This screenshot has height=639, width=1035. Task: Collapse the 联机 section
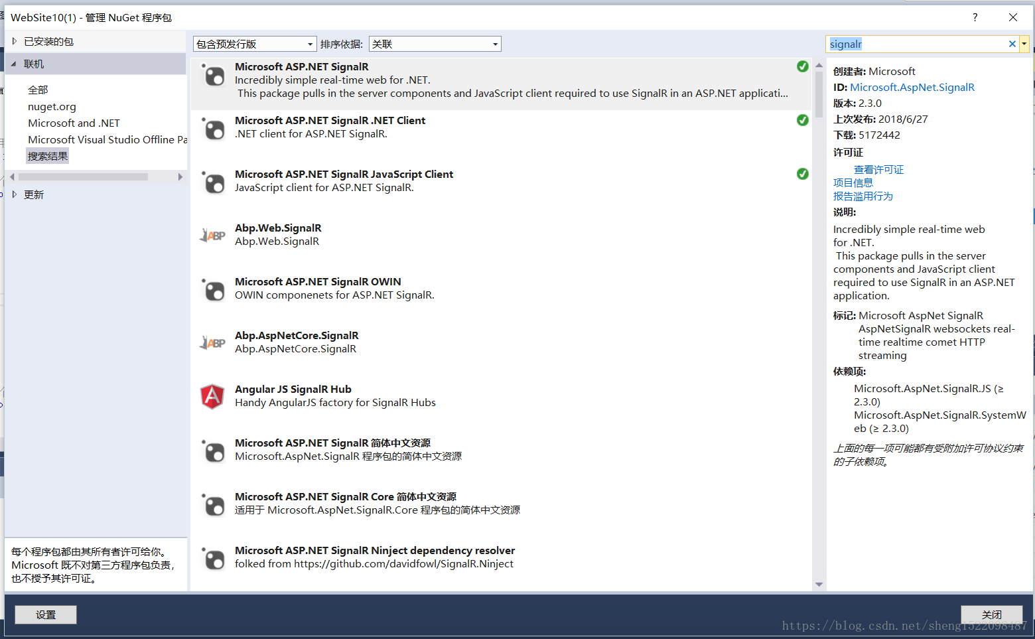(14, 64)
